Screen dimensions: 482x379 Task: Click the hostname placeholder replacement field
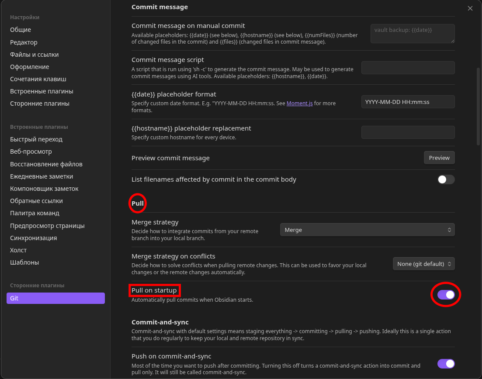[x=408, y=132]
